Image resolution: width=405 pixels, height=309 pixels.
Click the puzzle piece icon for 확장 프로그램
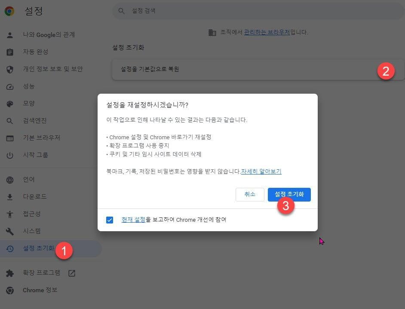[10, 273]
